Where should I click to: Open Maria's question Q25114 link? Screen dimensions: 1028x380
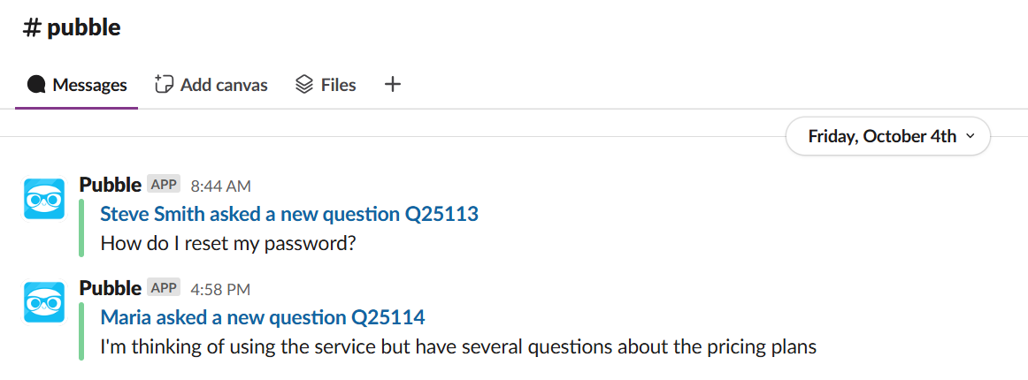click(x=263, y=317)
